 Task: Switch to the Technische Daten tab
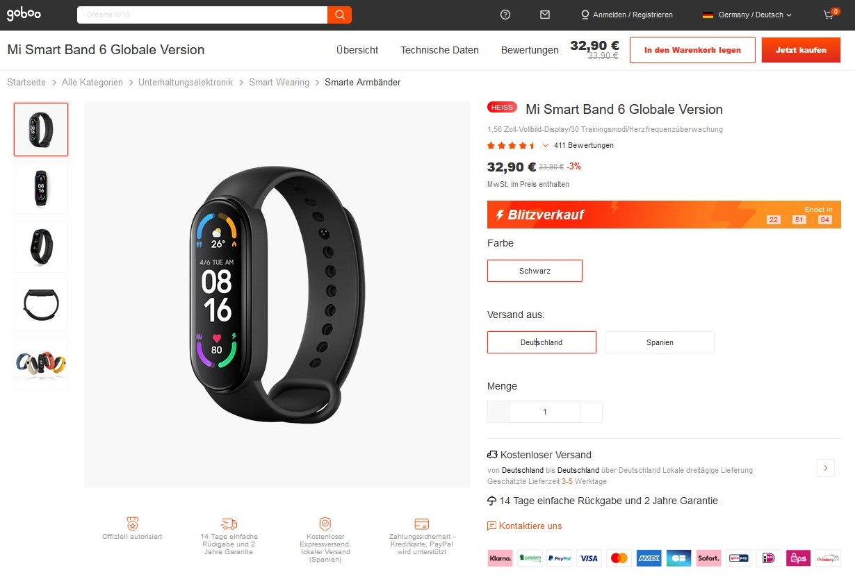click(x=439, y=50)
